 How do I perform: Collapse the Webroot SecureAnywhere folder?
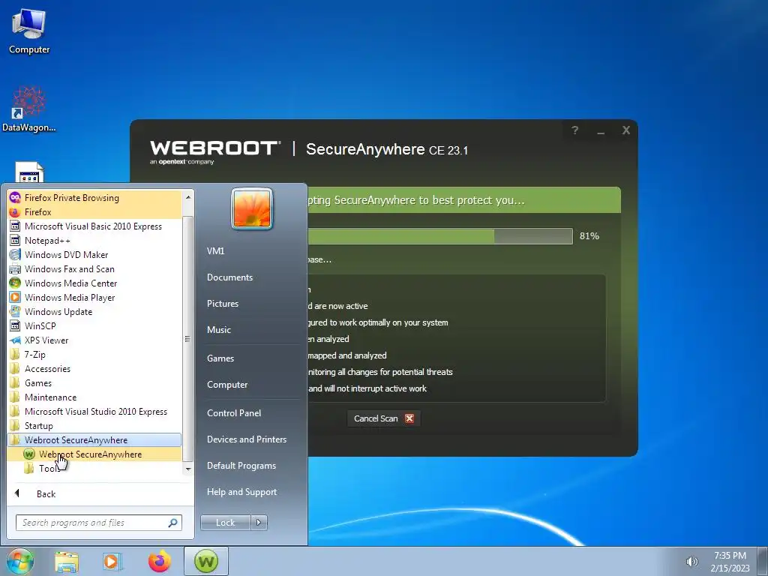pyautogui.click(x=94, y=439)
